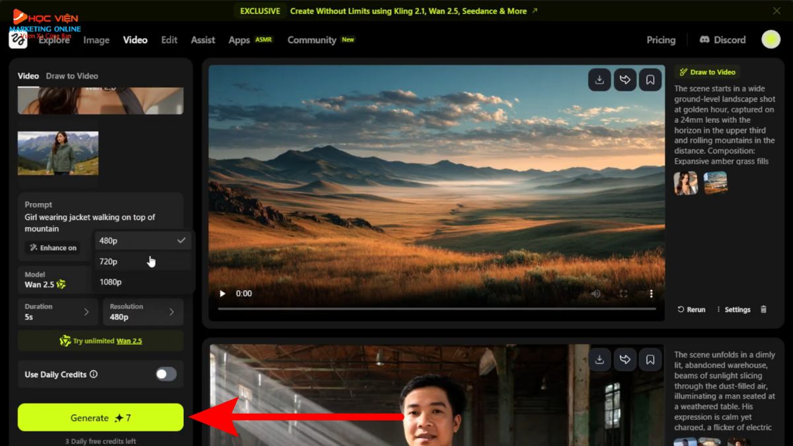Viewport: 793px width, 446px height.
Task: Open the Image menu in navigation
Action: coord(96,40)
